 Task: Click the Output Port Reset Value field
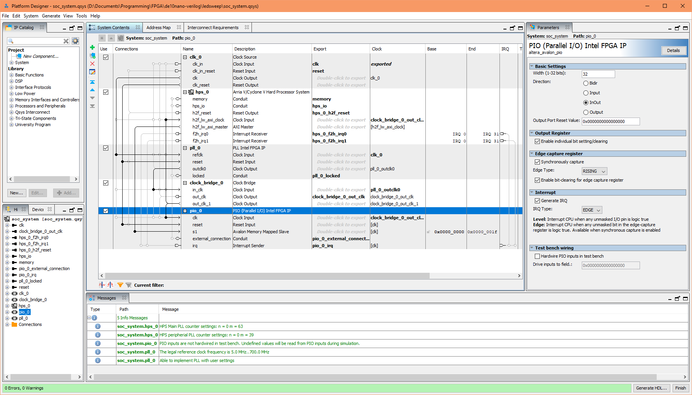610,121
